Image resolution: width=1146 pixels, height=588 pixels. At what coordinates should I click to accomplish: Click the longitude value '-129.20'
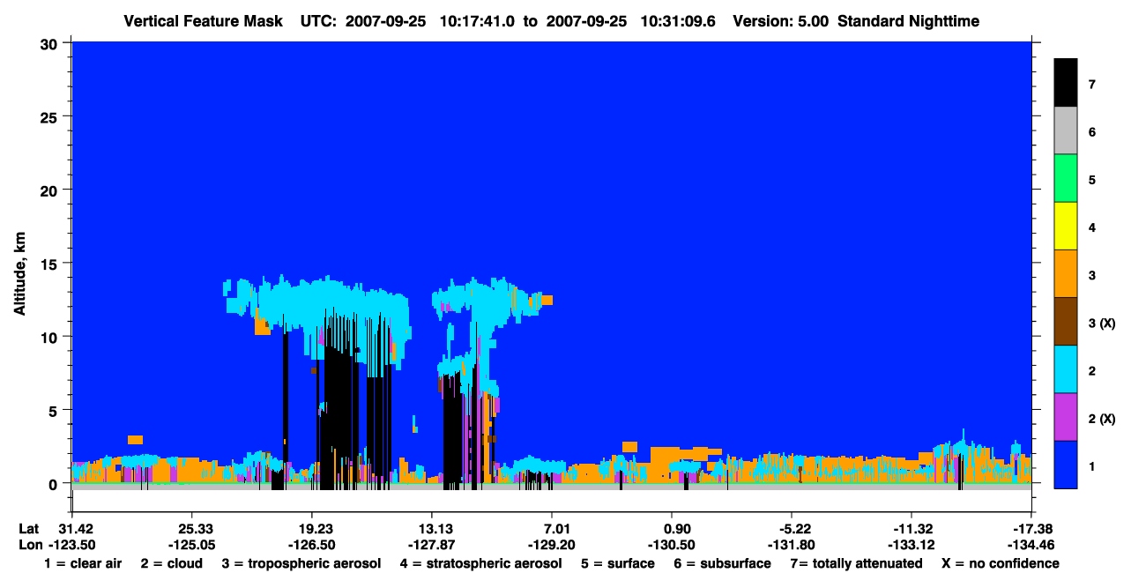(x=552, y=544)
